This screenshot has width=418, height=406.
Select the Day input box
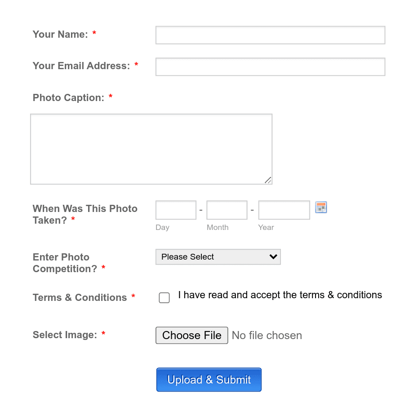[176, 210]
